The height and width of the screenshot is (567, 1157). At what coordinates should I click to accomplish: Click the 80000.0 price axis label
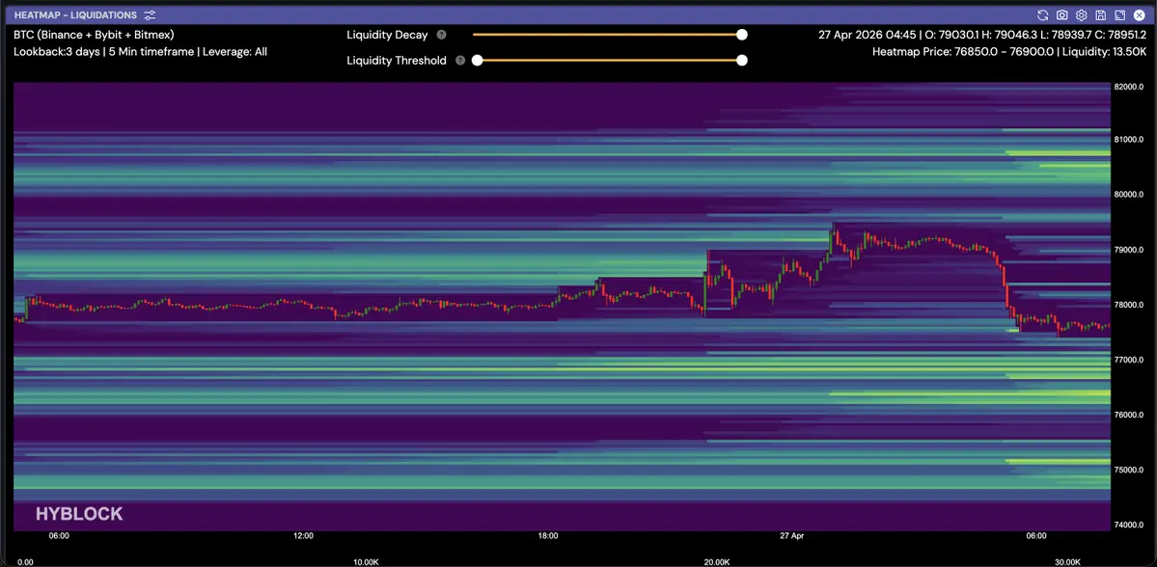(x=1128, y=195)
